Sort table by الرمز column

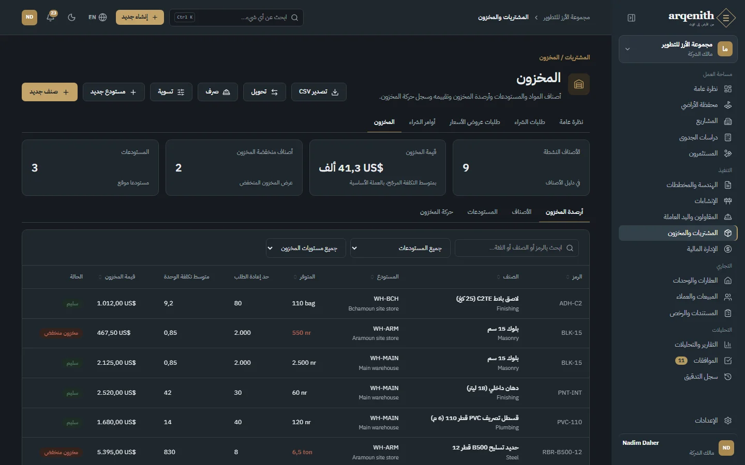coord(574,277)
